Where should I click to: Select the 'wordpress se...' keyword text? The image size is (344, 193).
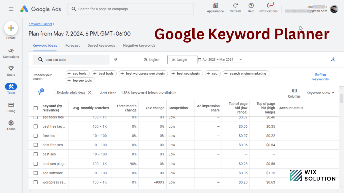coord(54,182)
